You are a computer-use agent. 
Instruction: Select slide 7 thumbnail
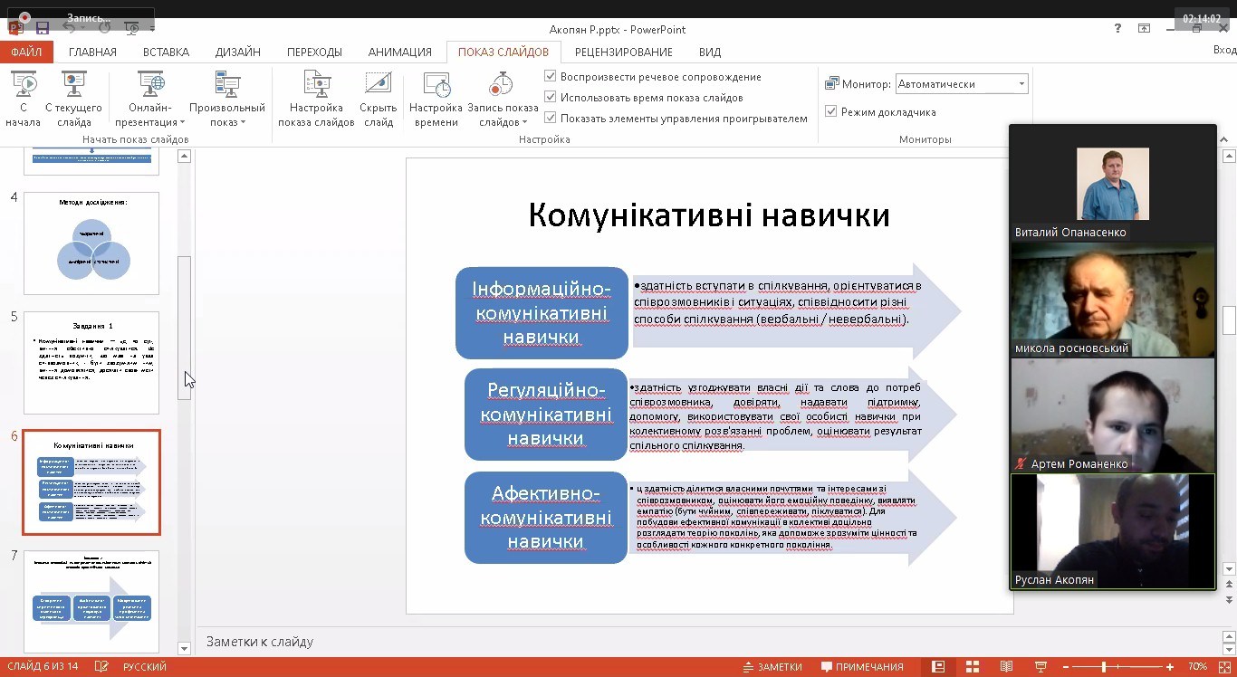click(x=91, y=601)
